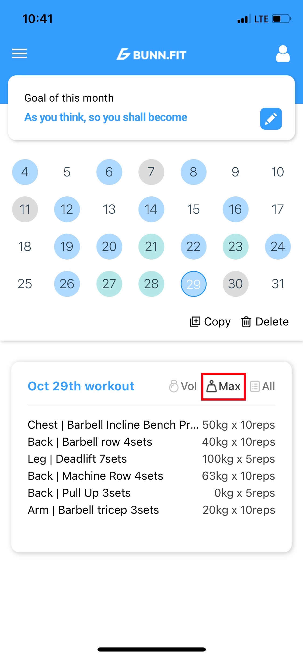Viewport: 303px width, 658px height.
Task: Tap day 15 on calendar
Action: pyautogui.click(x=193, y=209)
